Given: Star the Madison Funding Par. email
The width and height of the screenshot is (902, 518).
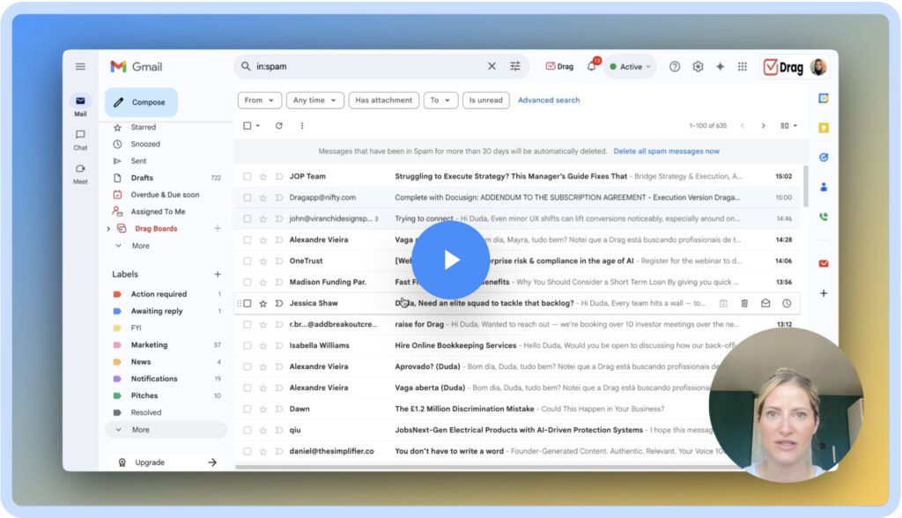Looking at the screenshot, I should [262, 283].
